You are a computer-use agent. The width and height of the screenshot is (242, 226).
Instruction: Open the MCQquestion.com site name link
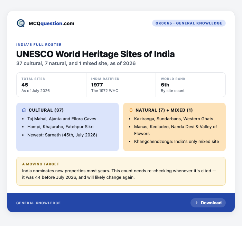tap(52, 23)
